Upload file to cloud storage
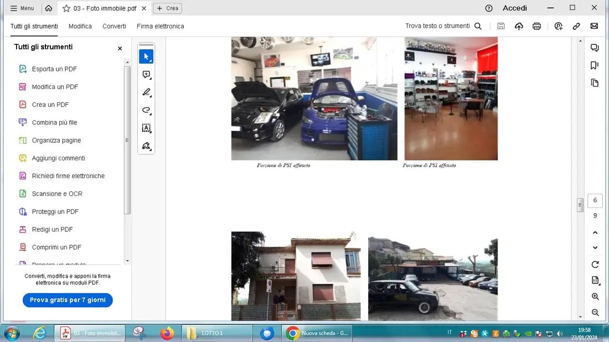 [519, 26]
